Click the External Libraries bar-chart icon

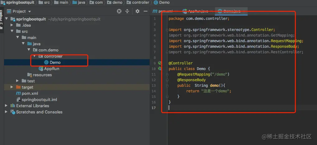tap(13, 106)
